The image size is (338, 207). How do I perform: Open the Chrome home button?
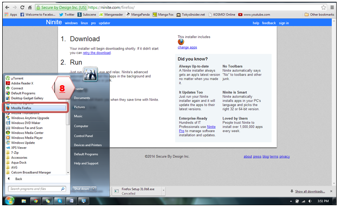(30, 7)
